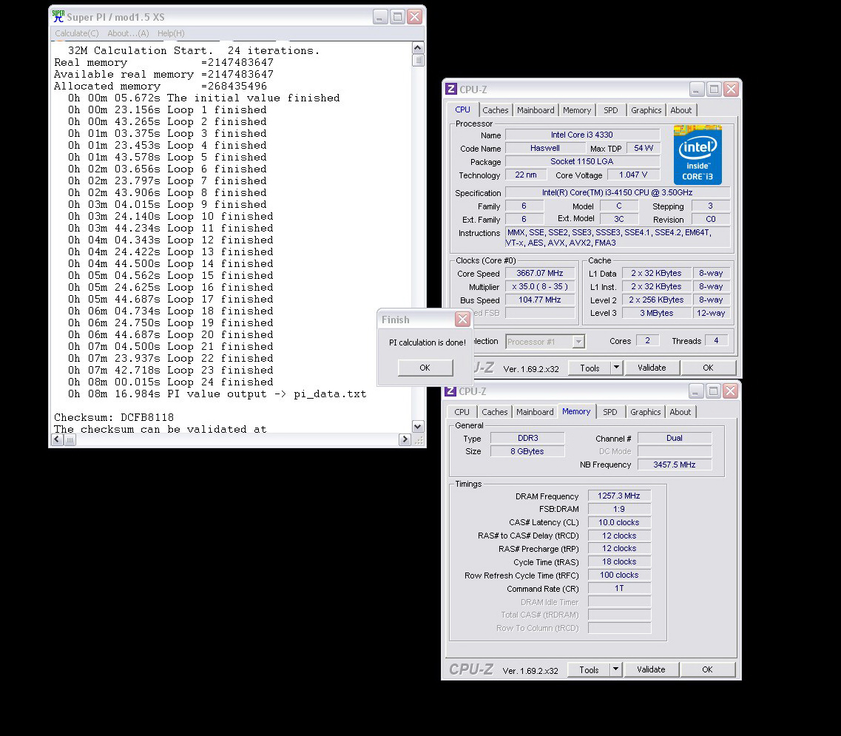Click the Checksum: DCFB8118 line in Super PI
Screen dimensions: 841x736
(114, 417)
